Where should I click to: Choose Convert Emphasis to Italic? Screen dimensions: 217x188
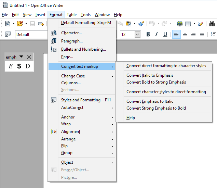(x=164, y=101)
